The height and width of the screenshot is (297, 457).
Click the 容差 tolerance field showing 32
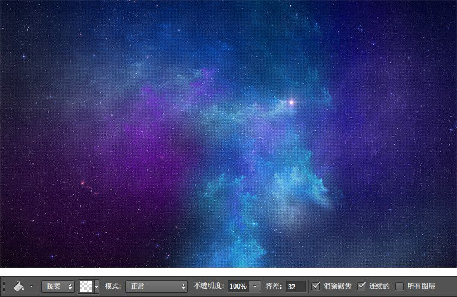tap(296, 286)
